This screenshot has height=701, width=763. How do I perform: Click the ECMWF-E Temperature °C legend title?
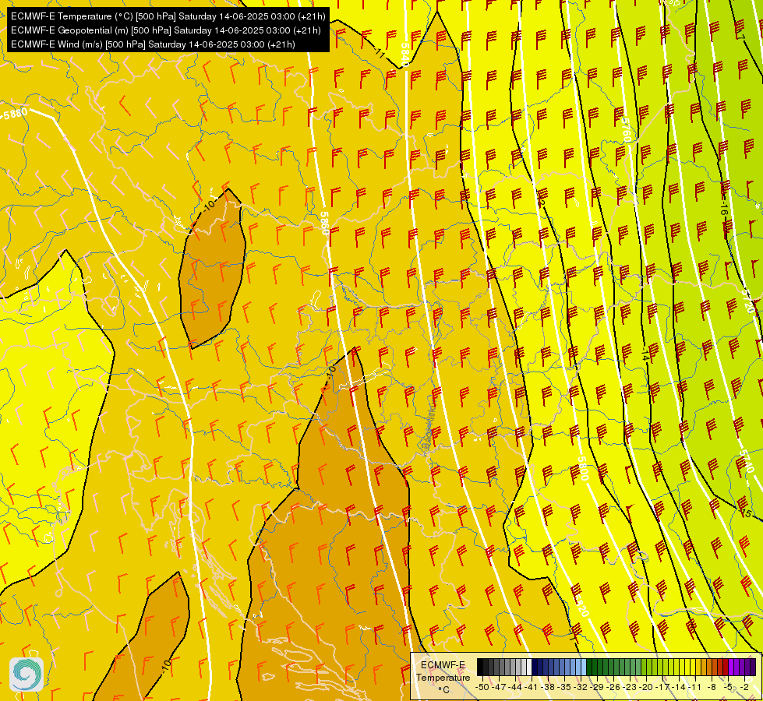443,677
